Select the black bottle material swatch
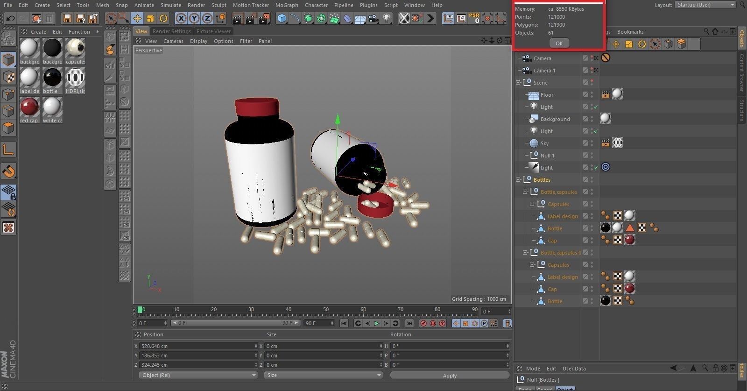 pyautogui.click(x=52, y=78)
